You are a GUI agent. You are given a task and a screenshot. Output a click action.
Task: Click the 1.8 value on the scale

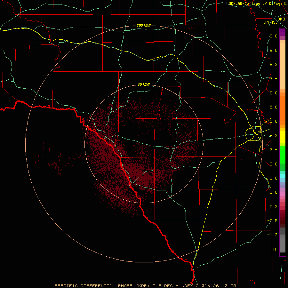coord(274,178)
